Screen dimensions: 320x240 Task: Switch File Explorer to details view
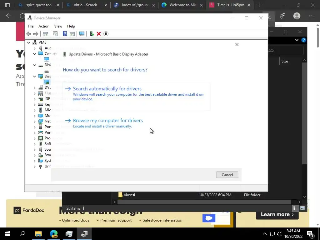pos(294,208)
